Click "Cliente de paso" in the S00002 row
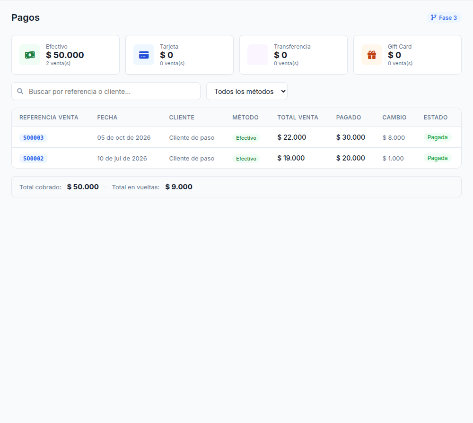473x423 pixels. [x=192, y=158]
